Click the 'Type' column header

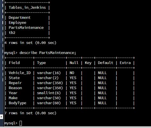click(41, 63)
